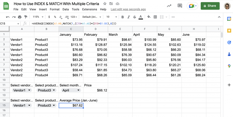Open the zoom 115% dropdown
The width and height of the screenshot is (233, 117).
point(38,17)
